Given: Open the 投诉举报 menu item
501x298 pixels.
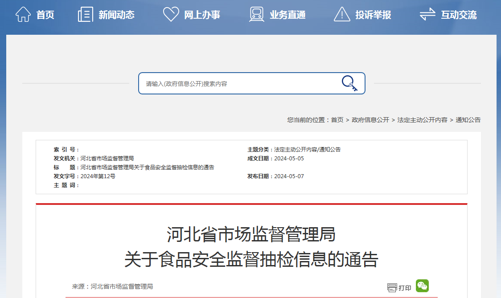Looking at the screenshot, I should (373, 15).
